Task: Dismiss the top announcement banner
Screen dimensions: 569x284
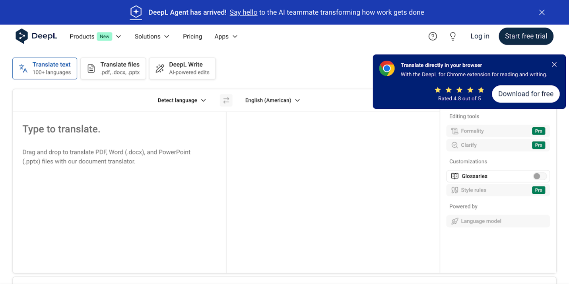Action: click(x=542, y=12)
